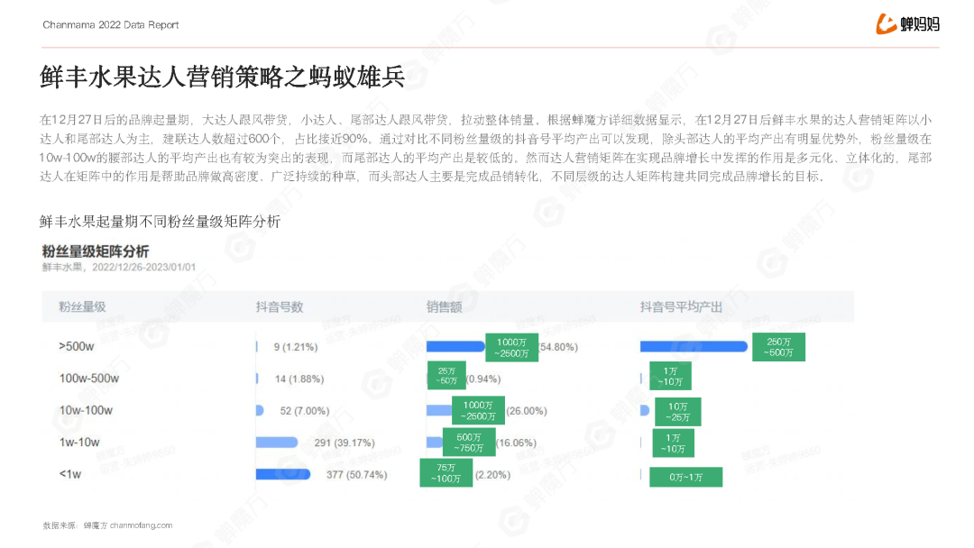
Task: Click the 抖音号平均产出 column header
Action: coord(681,306)
